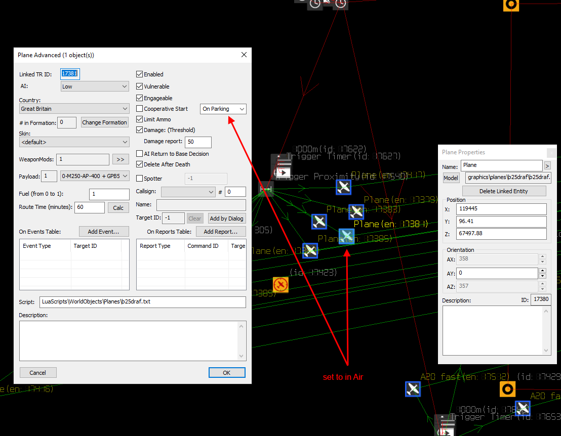This screenshot has width=561, height=436.
Task: Click the Add Event... button
Action: [x=104, y=232]
